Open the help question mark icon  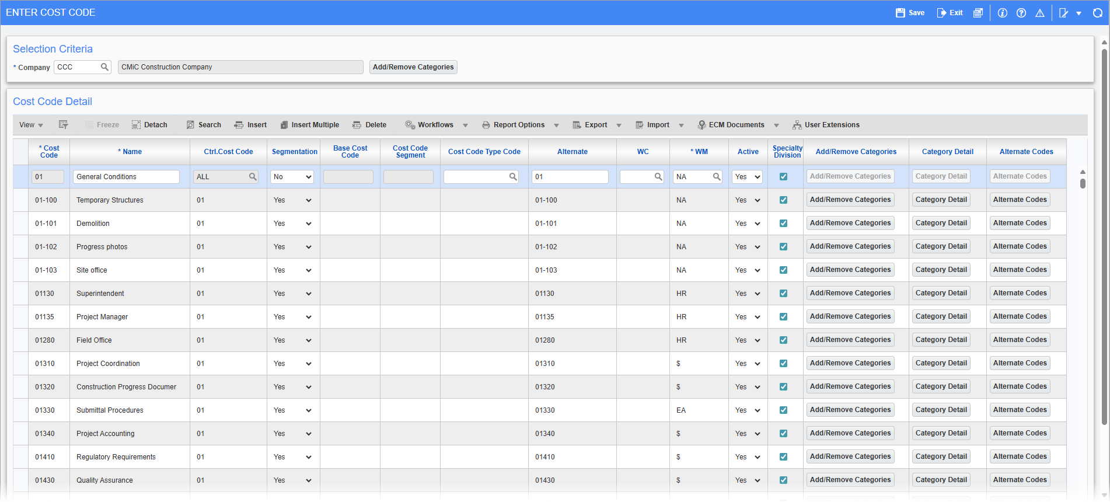[1021, 13]
